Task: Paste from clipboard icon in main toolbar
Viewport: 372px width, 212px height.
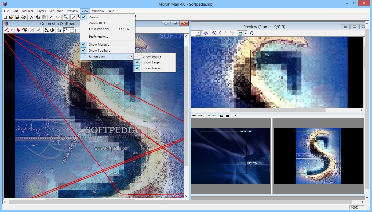Action: [x=44, y=17]
